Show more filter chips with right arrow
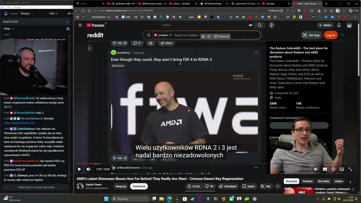This screenshot has width=361, height=203. (x=350, y=182)
